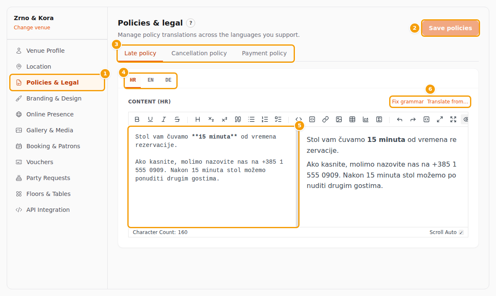Open Gallery & Media section
The image size is (496, 296).
(x=57, y=130)
